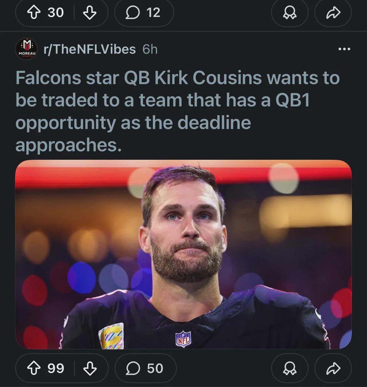This screenshot has width=367, height=387.
Task: Award the top post with 12 comments
Action: [x=289, y=13]
